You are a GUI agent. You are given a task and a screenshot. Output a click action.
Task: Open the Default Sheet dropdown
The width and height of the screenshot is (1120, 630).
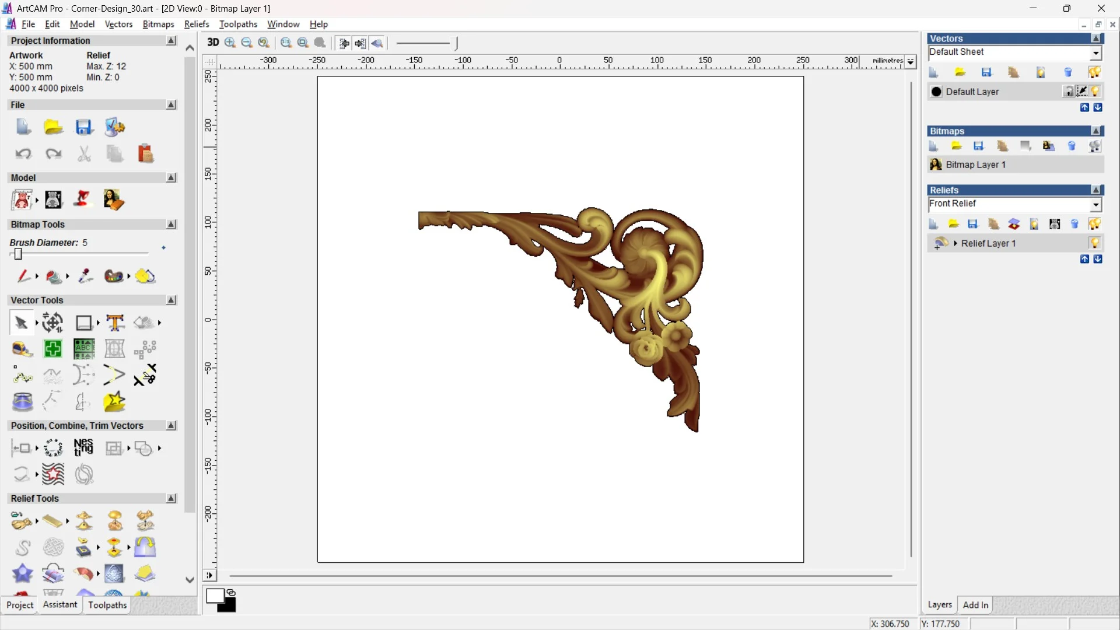1095,53
